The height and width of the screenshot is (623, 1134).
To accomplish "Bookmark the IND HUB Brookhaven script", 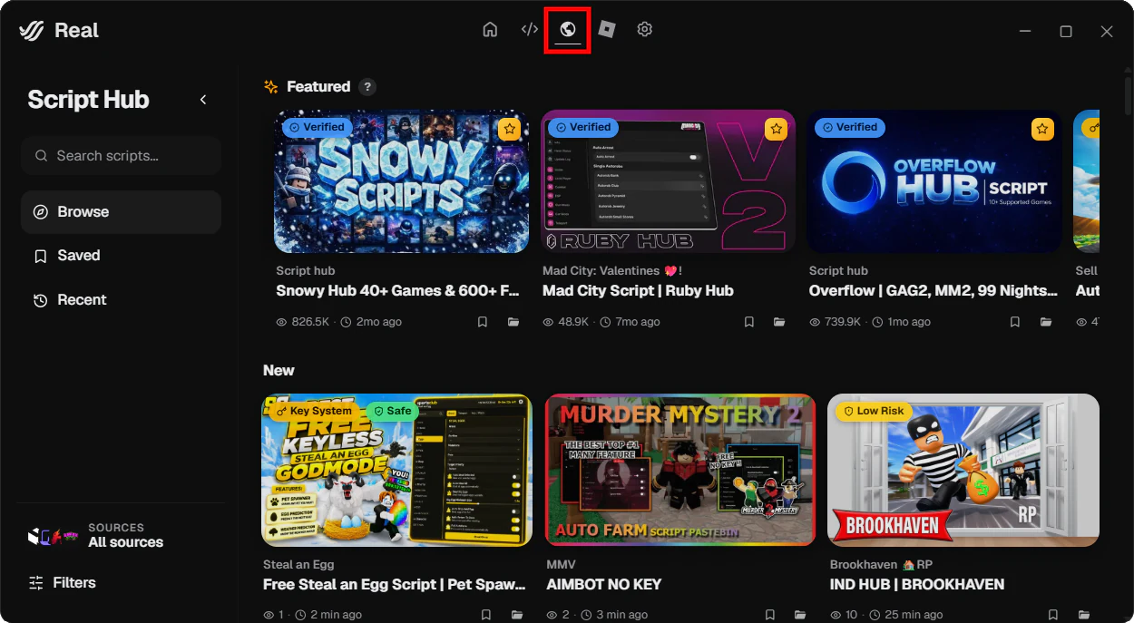I will 1053,615.
